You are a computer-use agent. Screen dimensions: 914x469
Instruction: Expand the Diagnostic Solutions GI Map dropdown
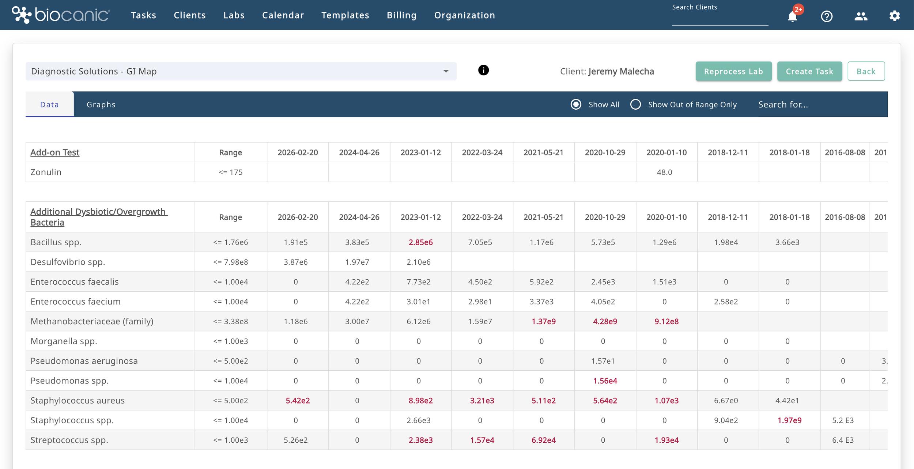(x=241, y=71)
